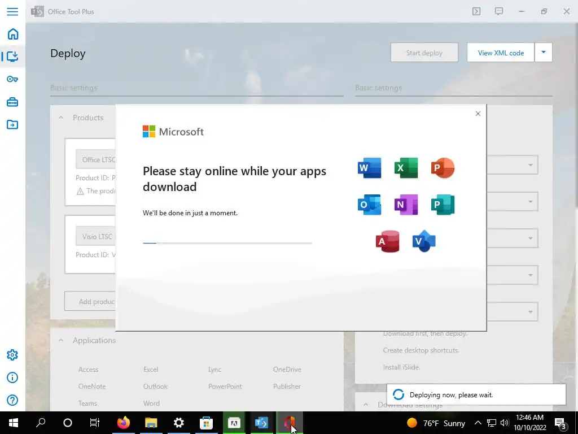The width and height of the screenshot is (578, 434).
Task: Click the Access app icon in installer
Action: pos(387,241)
